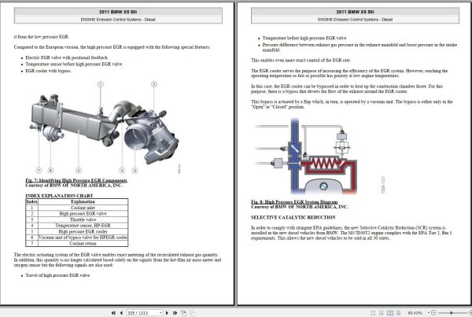Click the 'Index' column header
472x317 pixels.
31,201
